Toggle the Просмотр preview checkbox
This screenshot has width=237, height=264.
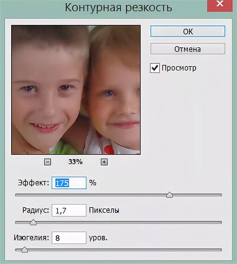click(x=155, y=68)
